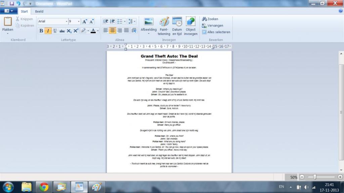Click Alles selecteren
This screenshot has width=344, height=193.
pyautogui.click(x=216, y=32)
